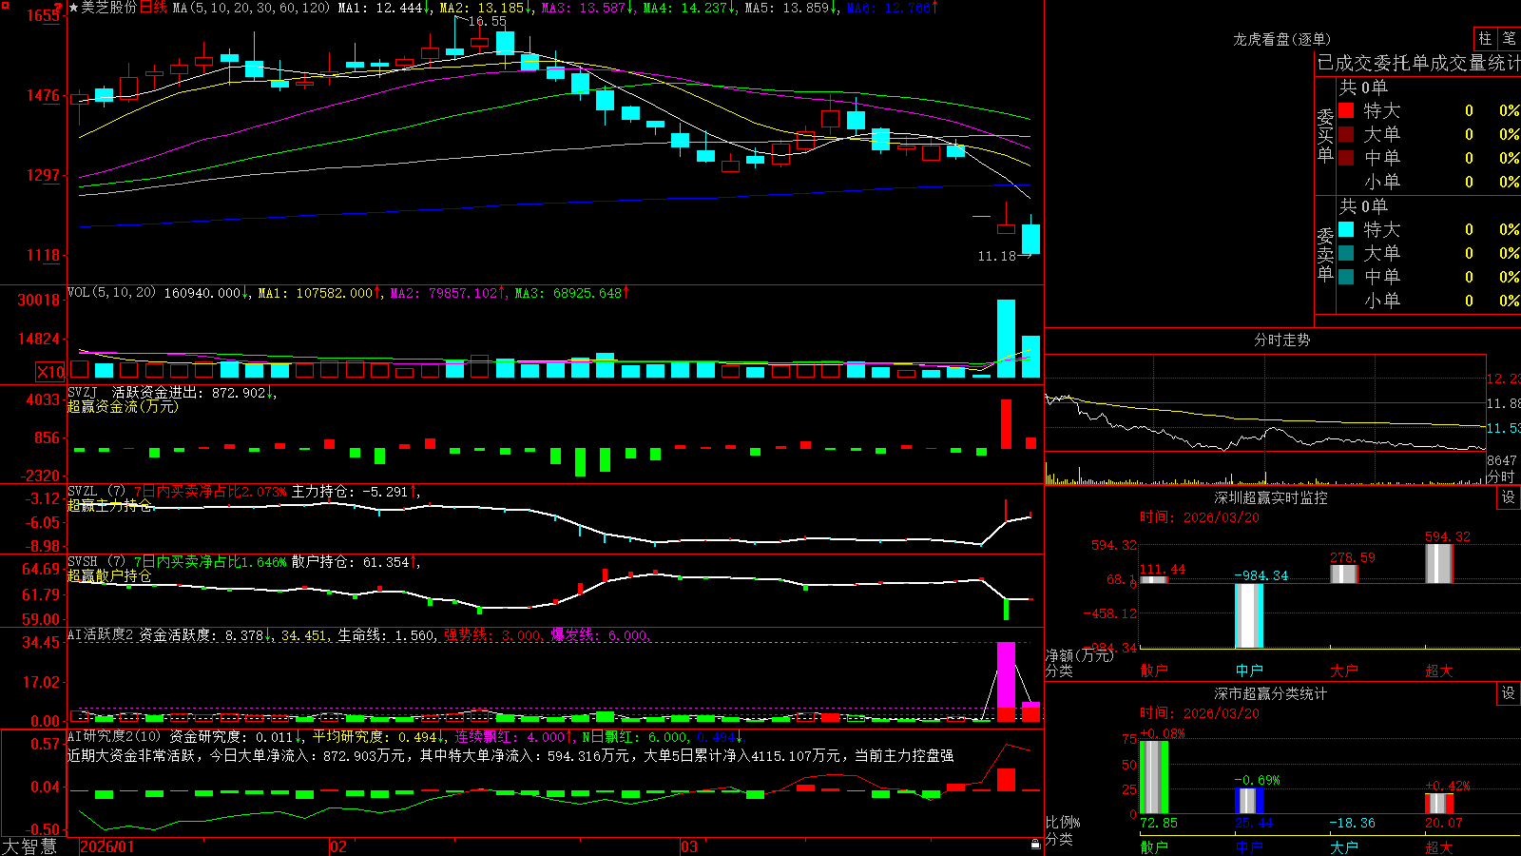The height and width of the screenshot is (856, 1521).
Task: Open settings 设 for 深市超赢分类统计
Action: click(1509, 693)
